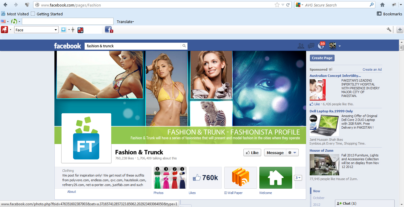Open the green Welcome house thumbnail

tap(276, 178)
